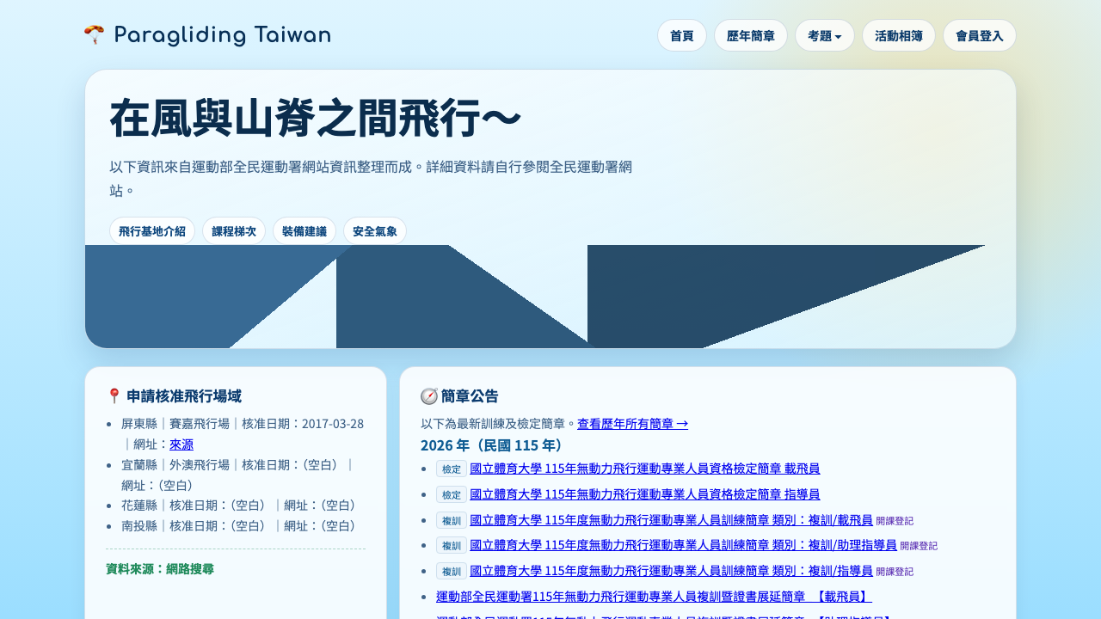The width and height of the screenshot is (1101, 619).
Task: Open 活動相簿 navigation item
Action: point(899,35)
